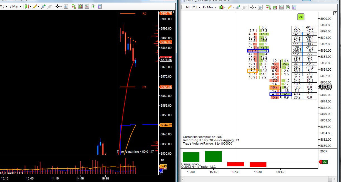The width and height of the screenshot is (341, 182).
Task: Select the drawing pencil tool in 3 Min chart
Action: (x=35, y=6)
